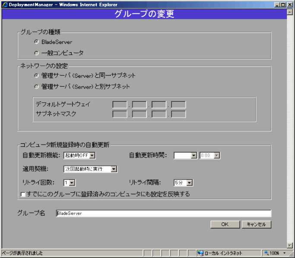Expand the 適用契機 dropdown
Screen dimensions: 295x258
(x=90, y=169)
